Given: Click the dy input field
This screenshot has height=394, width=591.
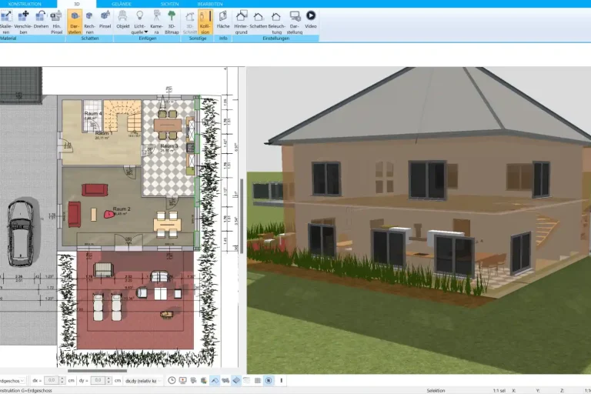Looking at the screenshot, I should coord(98,380).
